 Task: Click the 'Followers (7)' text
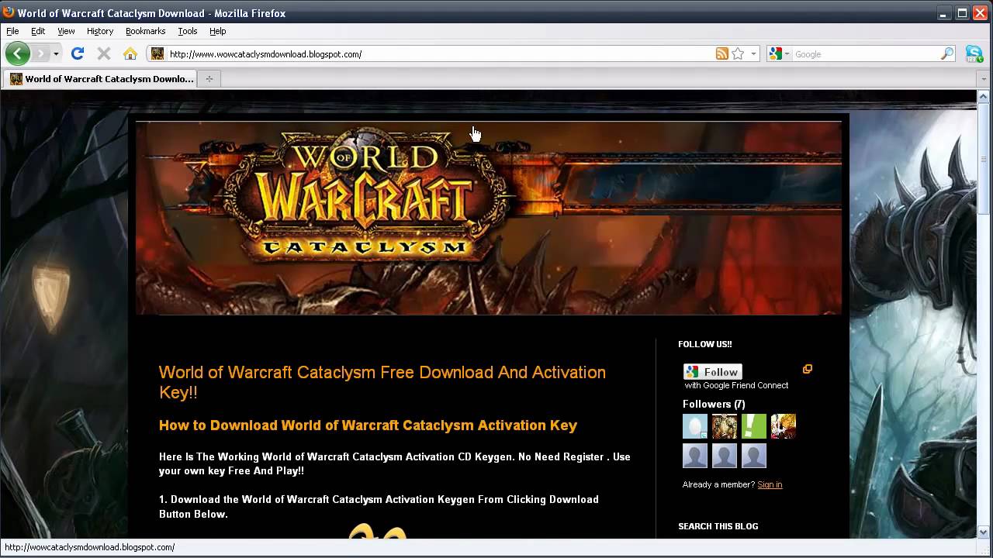coord(714,404)
